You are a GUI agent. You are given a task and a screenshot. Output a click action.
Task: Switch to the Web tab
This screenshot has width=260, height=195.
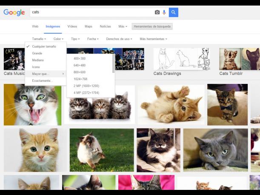pyautogui.click(x=35, y=26)
